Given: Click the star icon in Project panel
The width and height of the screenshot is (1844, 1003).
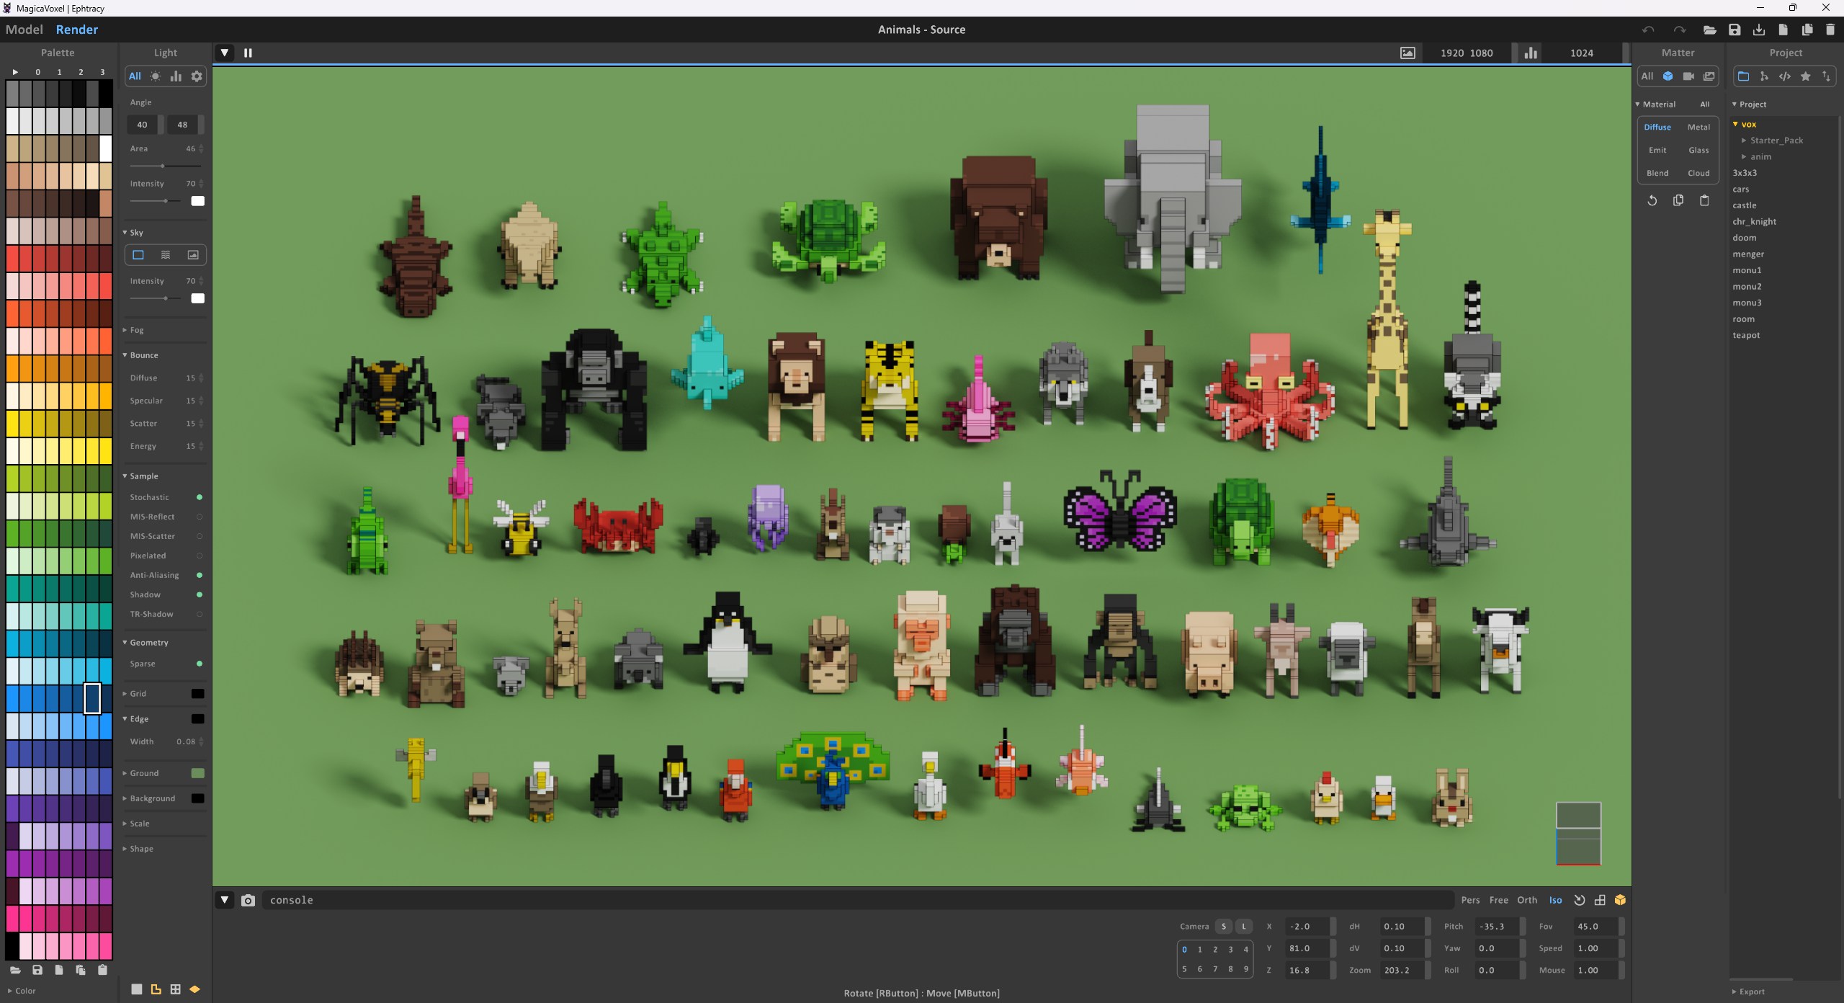Looking at the screenshot, I should [1805, 76].
